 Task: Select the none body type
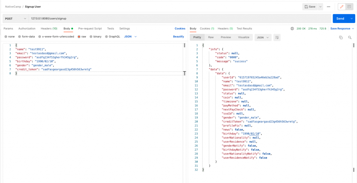pyautogui.click(x=9, y=36)
